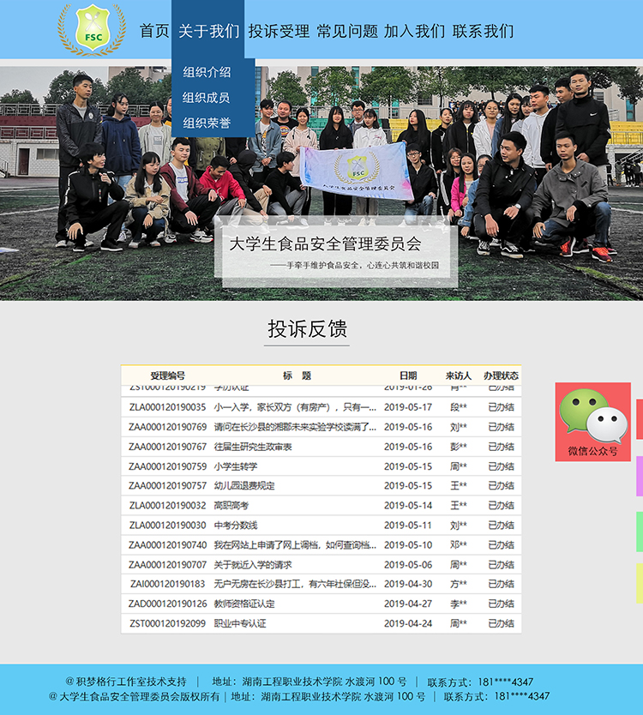Click the 来访人 column header
The image size is (643, 715).
coord(459,376)
